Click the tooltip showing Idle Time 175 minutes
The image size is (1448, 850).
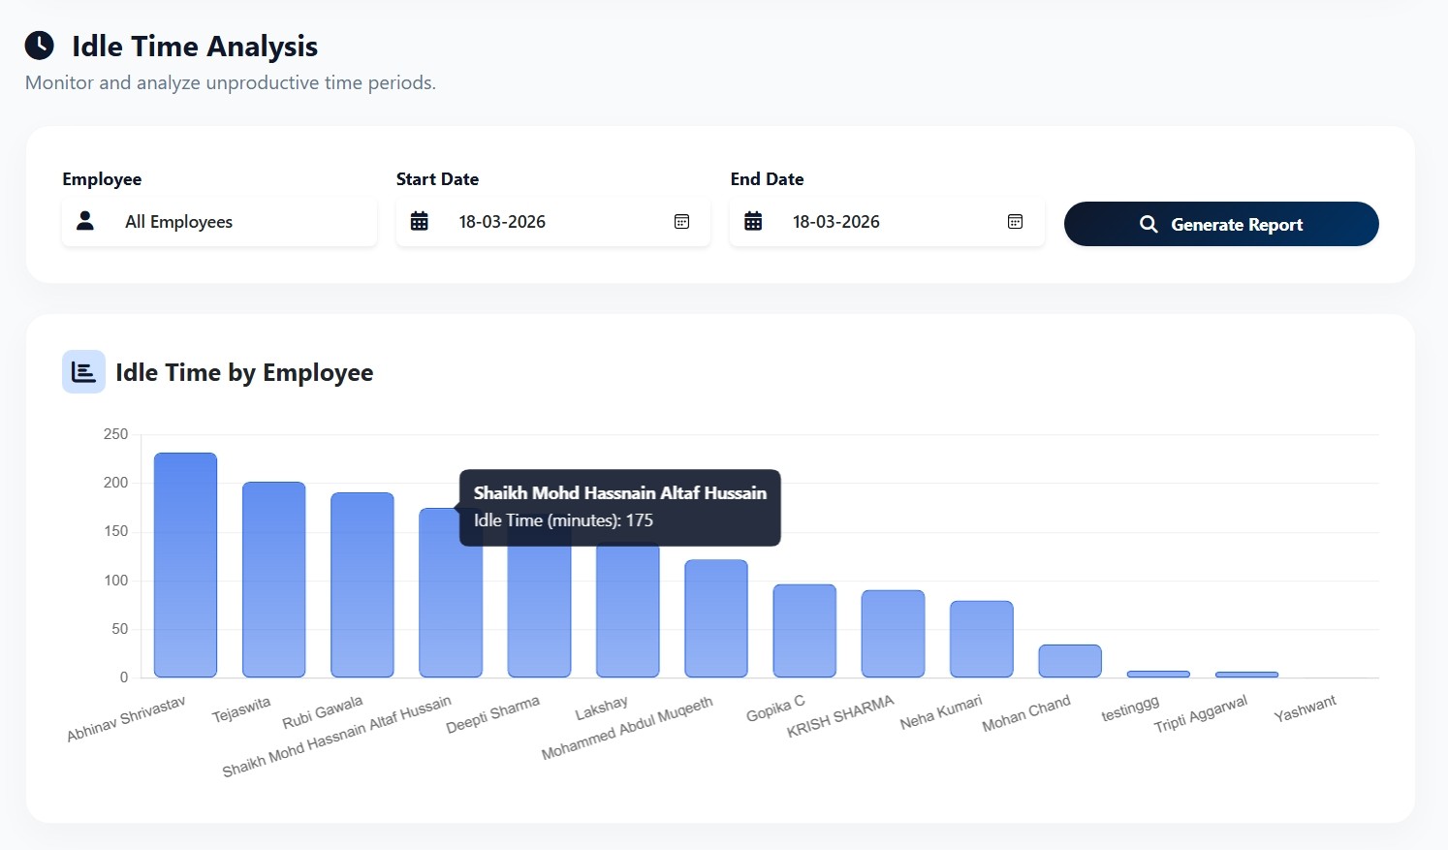click(x=619, y=507)
